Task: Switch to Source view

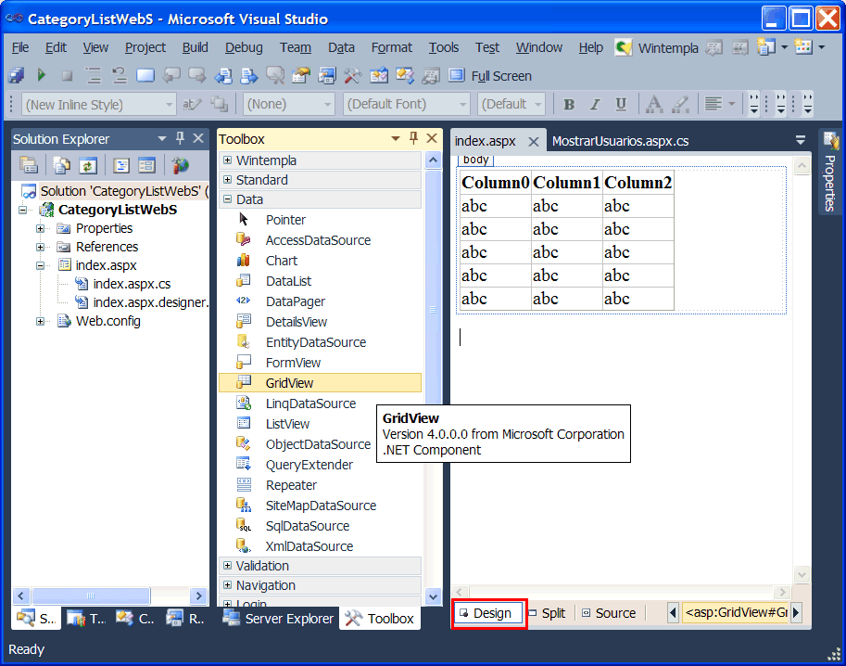Action: point(610,614)
